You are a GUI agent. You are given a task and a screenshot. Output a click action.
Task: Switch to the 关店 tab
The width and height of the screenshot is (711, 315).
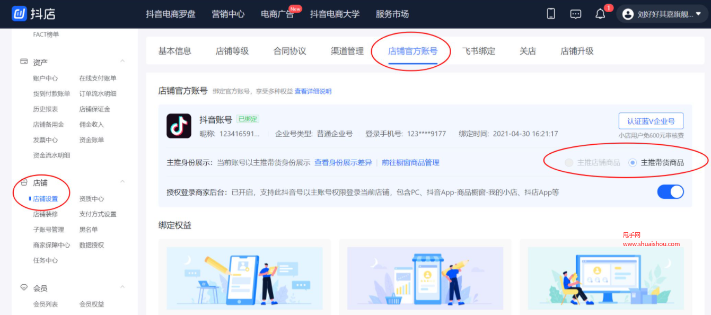point(528,51)
